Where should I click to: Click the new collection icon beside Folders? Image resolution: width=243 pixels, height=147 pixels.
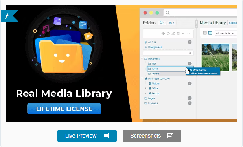coord(171,23)
